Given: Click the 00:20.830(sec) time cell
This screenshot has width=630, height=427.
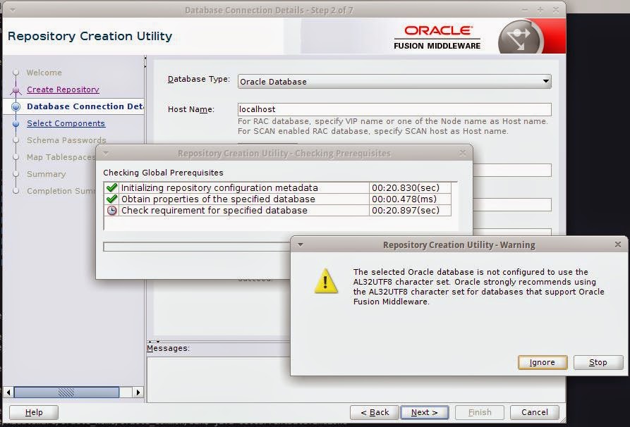Looking at the screenshot, I should [410, 188].
